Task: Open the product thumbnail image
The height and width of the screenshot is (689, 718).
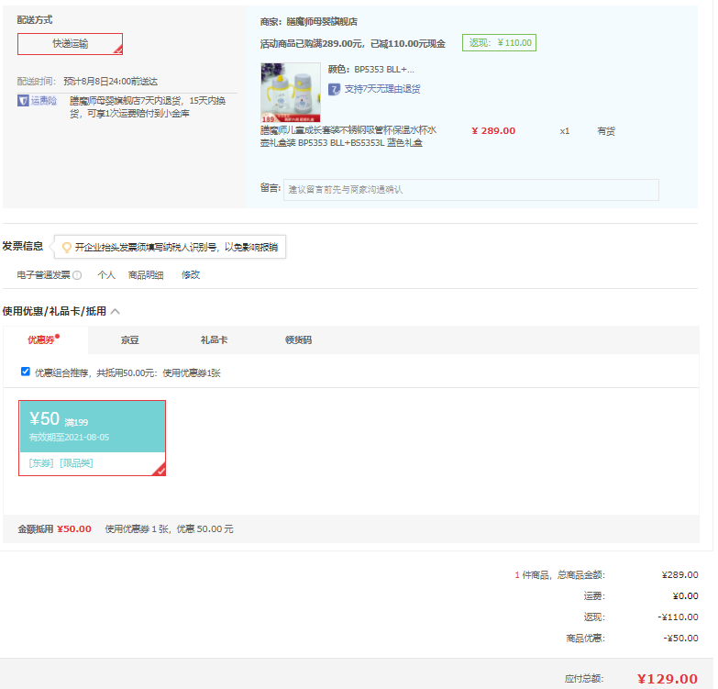Action: pos(291,92)
